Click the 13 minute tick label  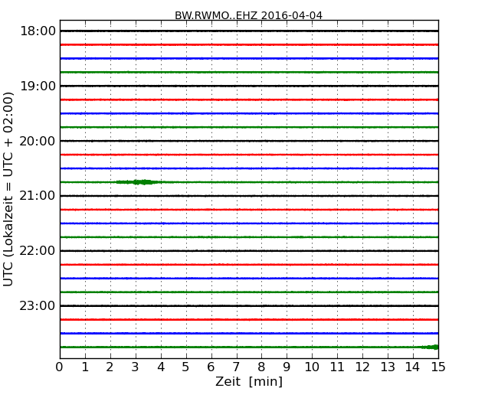coord(388,367)
